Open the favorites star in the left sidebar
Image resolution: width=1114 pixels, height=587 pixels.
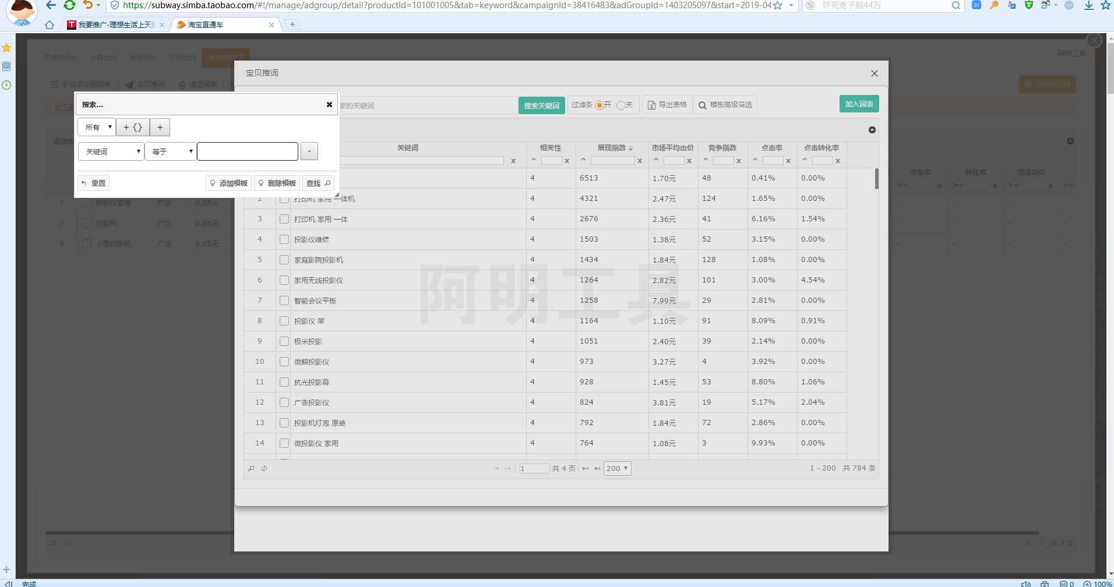point(6,48)
